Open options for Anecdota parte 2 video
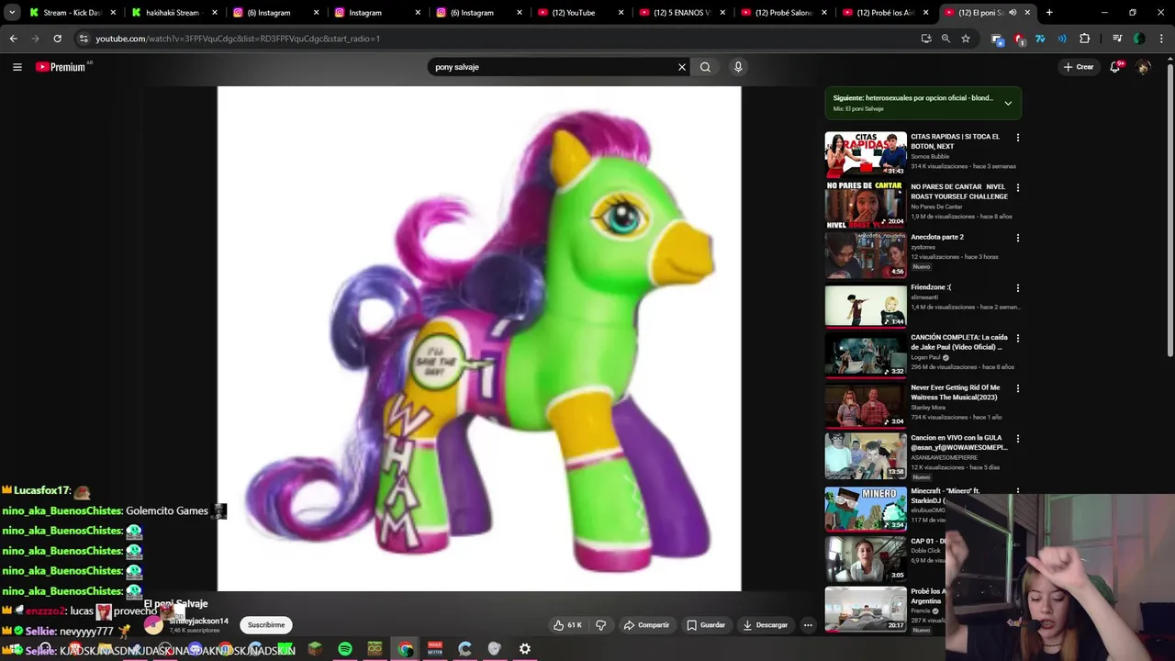Screen dimensions: 1175x661 click(1017, 238)
